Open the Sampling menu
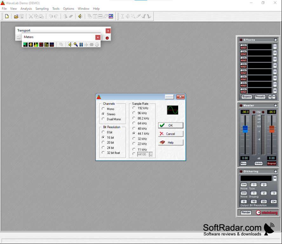Image resolution: width=282 pixels, height=244 pixels. click(42, 9)
